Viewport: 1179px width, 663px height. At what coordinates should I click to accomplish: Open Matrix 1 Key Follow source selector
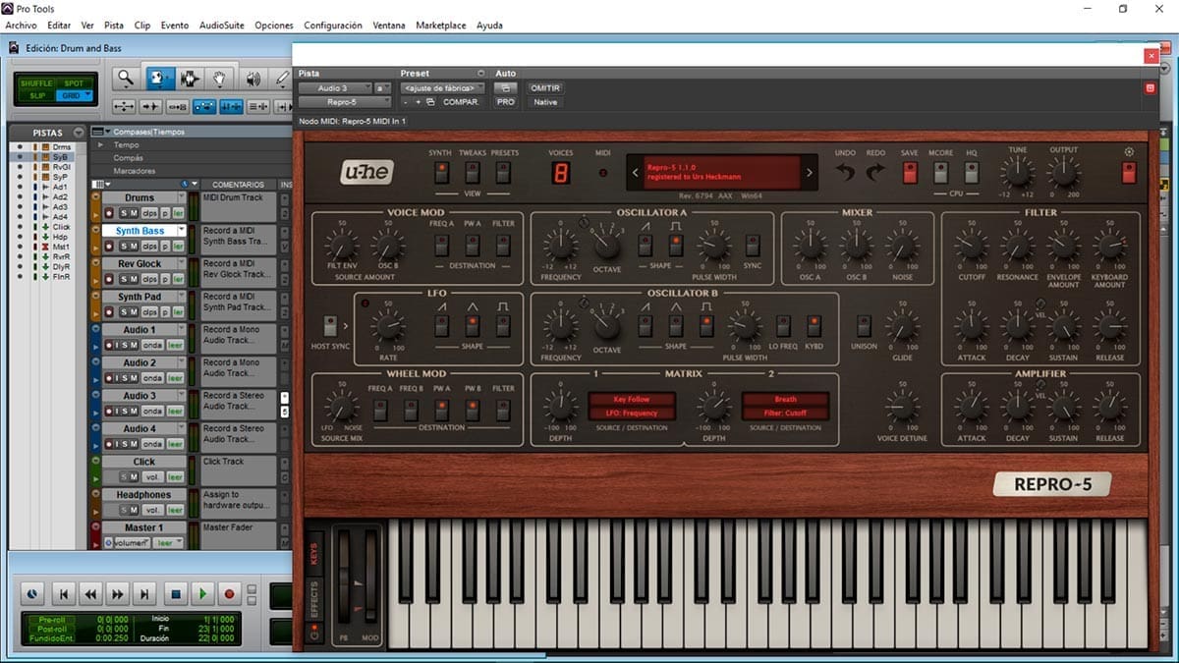(x=632, y=400)
